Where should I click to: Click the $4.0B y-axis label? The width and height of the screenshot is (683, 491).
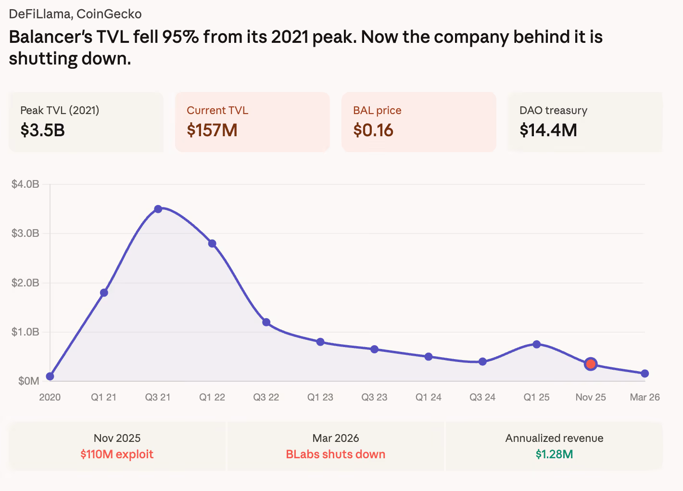tap(25, 184)
